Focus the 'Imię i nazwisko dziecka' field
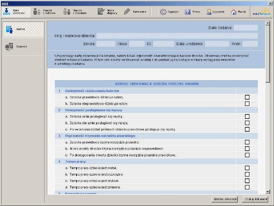The height and width of the screenshot is (206, 274). pos(177,36)
